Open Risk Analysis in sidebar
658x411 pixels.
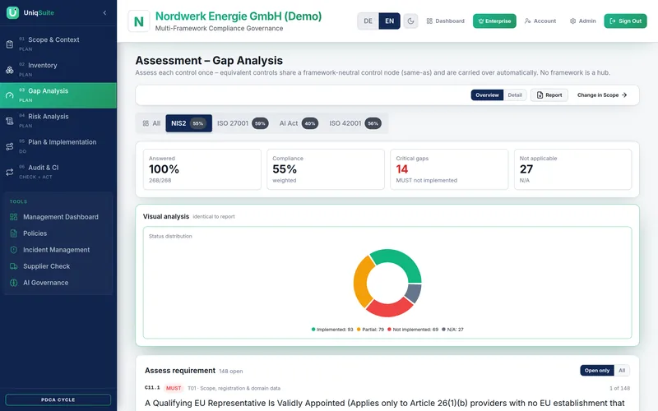[58, 120]
